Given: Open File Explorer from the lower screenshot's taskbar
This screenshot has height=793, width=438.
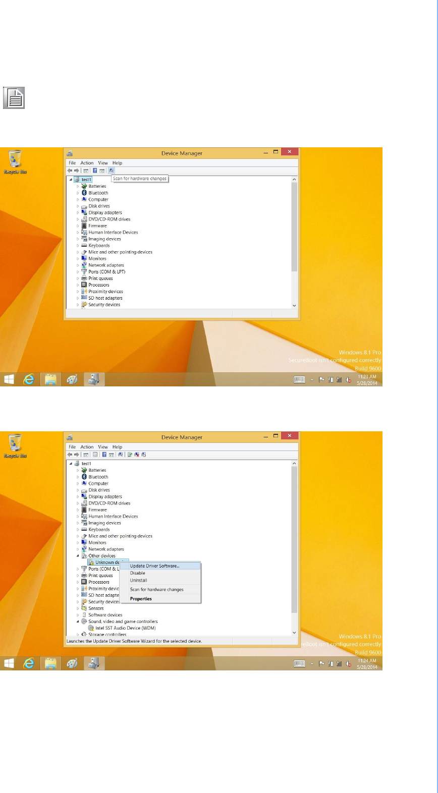Looking at the screenshot, I should click(50, 663).
